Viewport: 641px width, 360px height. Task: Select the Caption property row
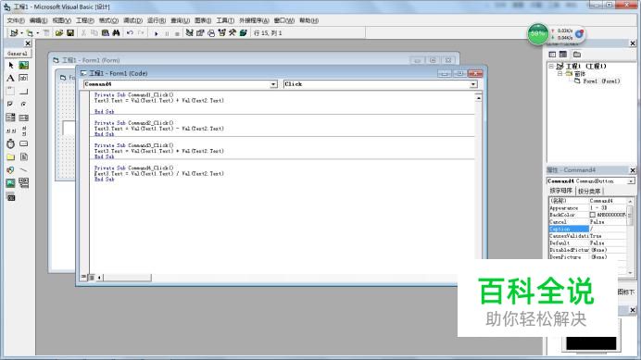click(x=587, y=229)
